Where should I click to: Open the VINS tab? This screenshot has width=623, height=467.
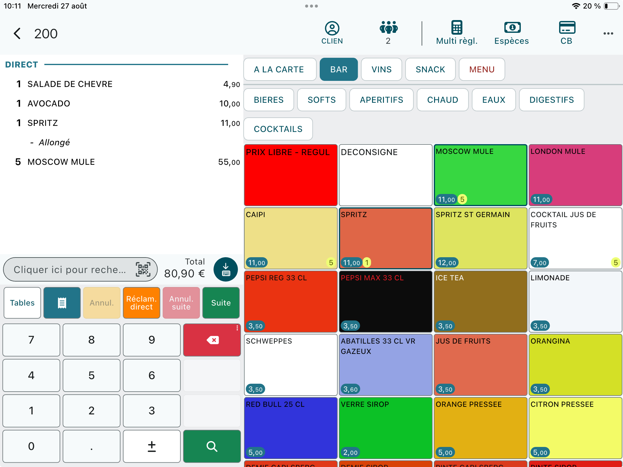pos(381,69)
